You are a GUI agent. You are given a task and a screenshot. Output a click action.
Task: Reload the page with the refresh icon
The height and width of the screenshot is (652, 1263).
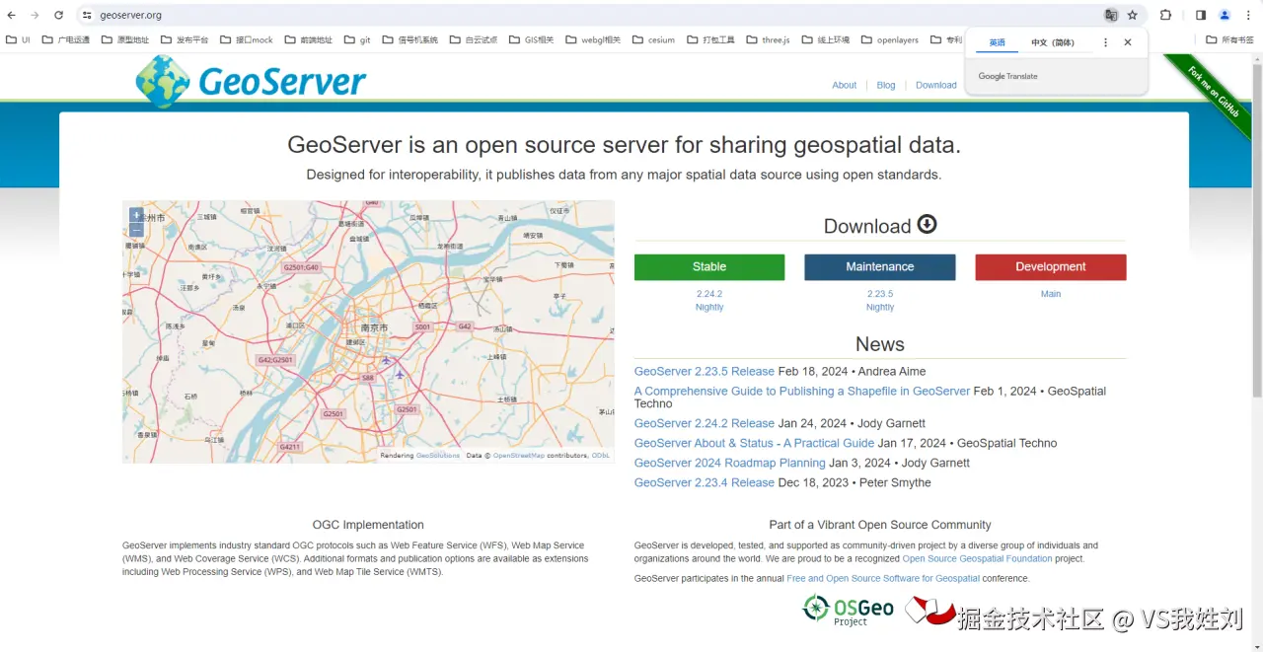coord(58,15)
